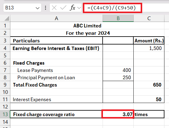This screenshot has width=169, height=128.
Task: Select row 8 header
Action: (x=5, y=77)
